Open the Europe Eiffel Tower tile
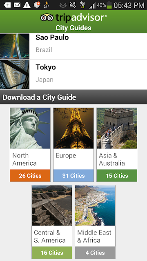 [73, 145]
